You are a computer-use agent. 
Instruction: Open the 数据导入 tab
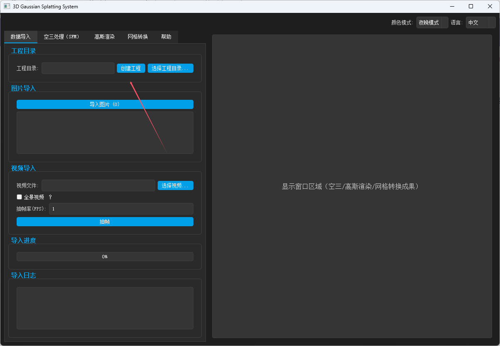[21, 37]
